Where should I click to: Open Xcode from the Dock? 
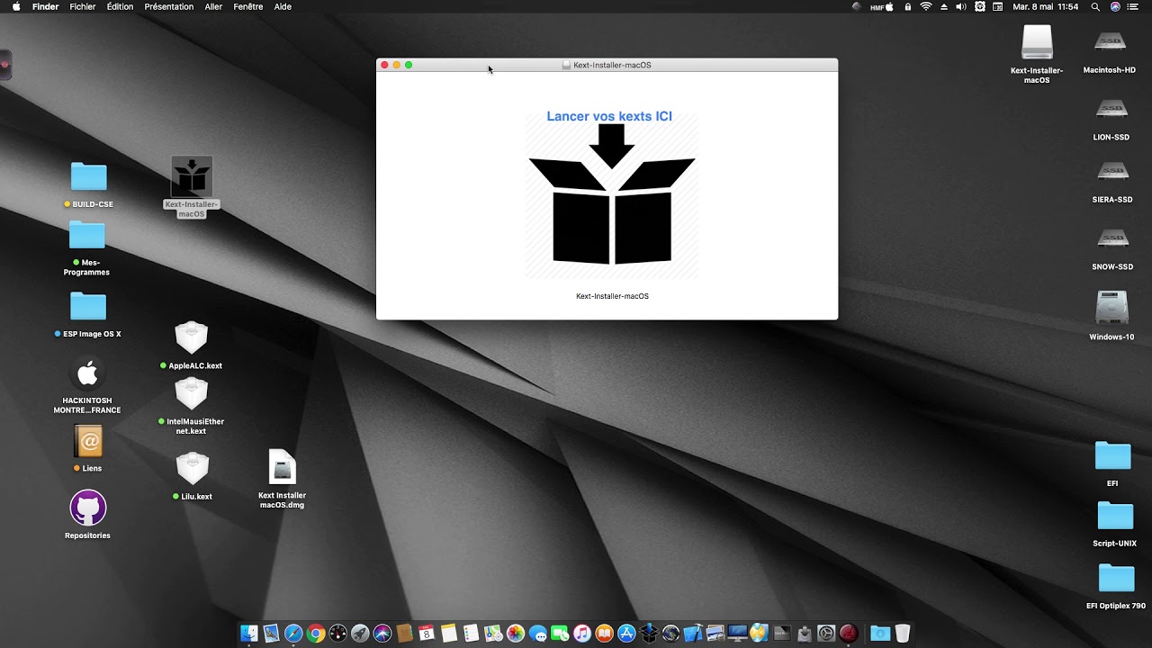[x=693, y=633]
